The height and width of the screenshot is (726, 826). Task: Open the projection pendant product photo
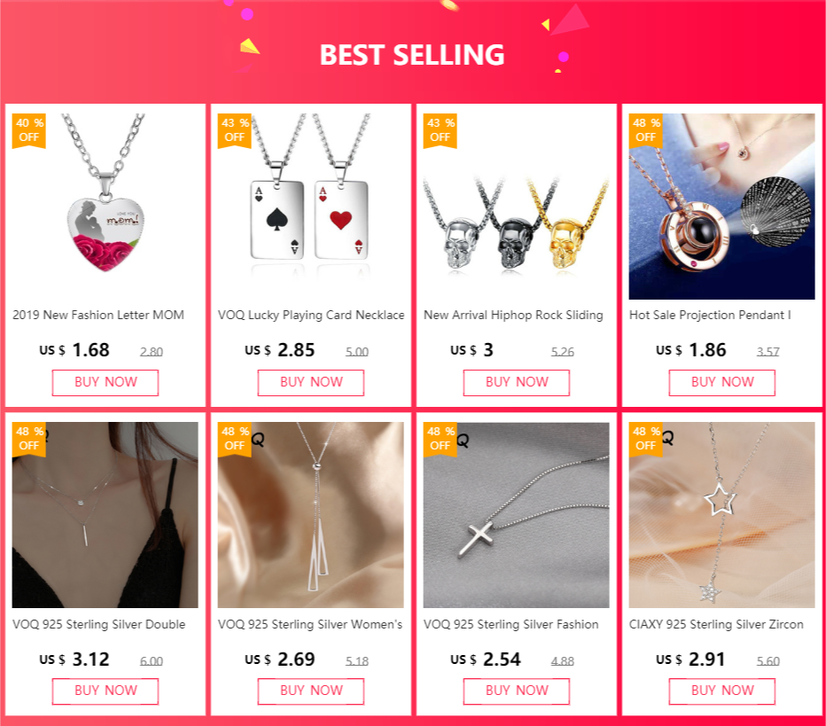tap(721, 206)
